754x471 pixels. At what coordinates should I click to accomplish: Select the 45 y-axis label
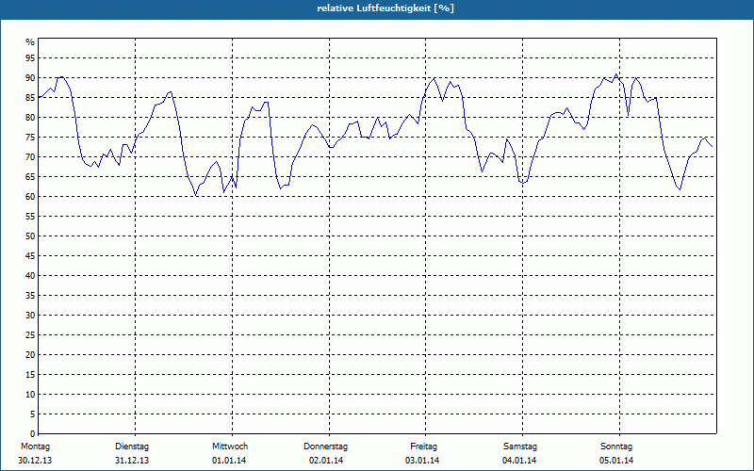(30, 256)
